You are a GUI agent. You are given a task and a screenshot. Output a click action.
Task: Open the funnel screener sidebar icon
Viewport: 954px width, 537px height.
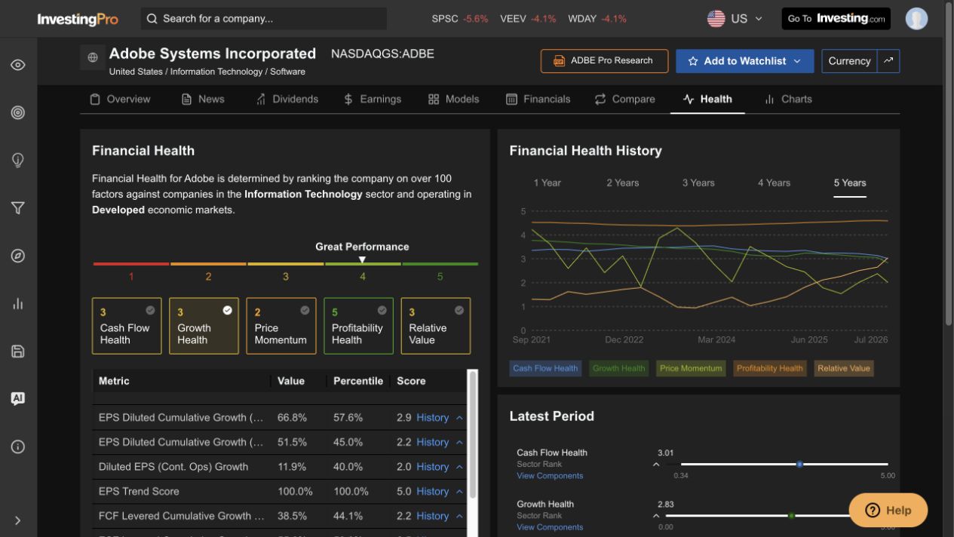click(18, 208)
